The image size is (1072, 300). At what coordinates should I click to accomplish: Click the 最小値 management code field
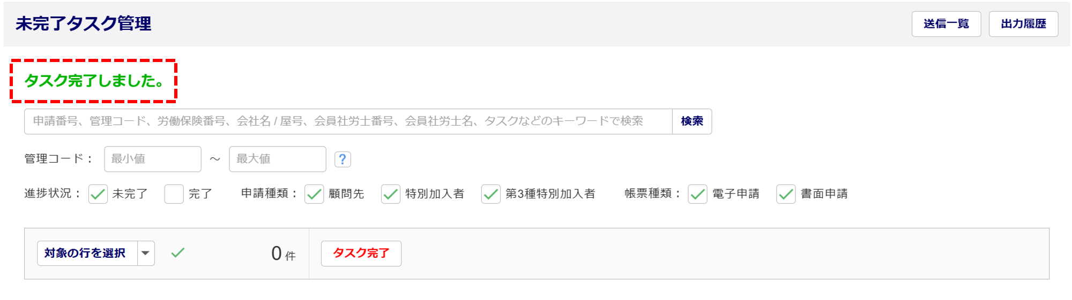(153, 159)
